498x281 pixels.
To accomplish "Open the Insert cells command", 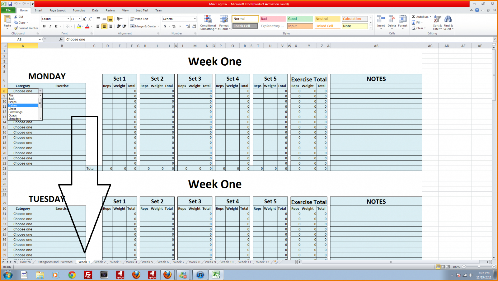I will point(381,22).
